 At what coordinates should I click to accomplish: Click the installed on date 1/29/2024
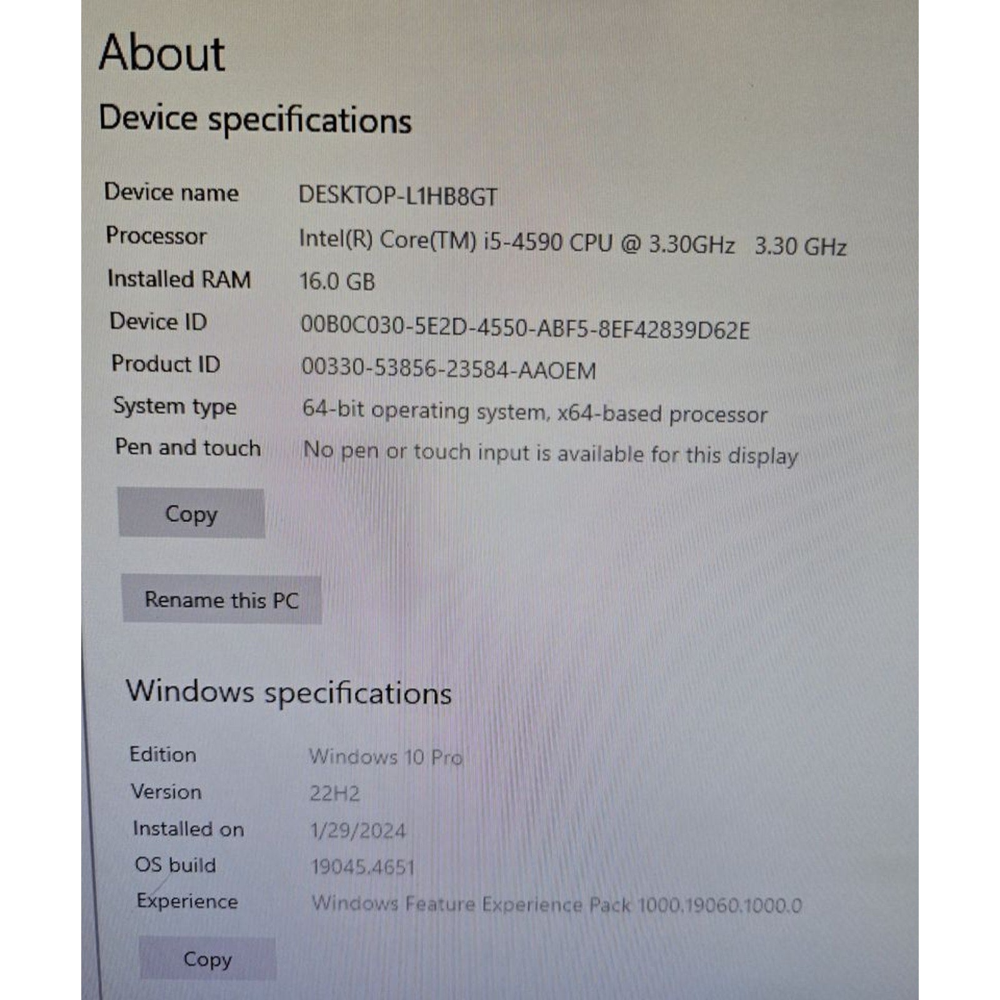[358, 830]
